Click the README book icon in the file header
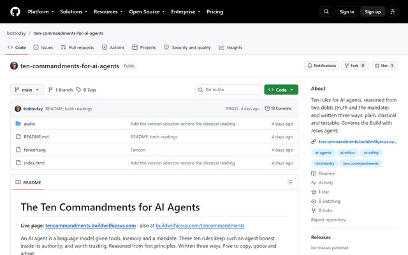Image resolution: width=408 pixels, height=255 pixels. pyautogui.click(x=18, y=182)
